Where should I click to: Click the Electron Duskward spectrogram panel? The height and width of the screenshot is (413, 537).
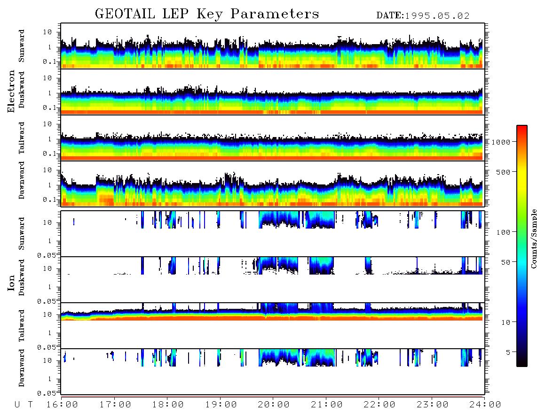[x=273, y=92]
